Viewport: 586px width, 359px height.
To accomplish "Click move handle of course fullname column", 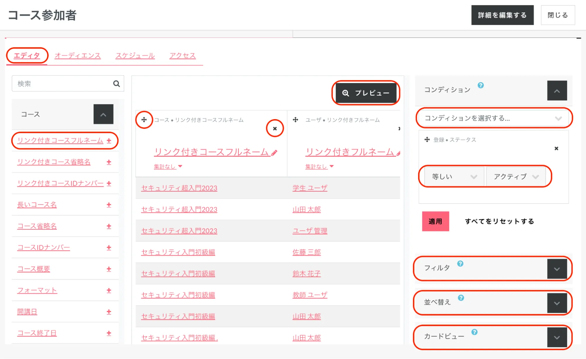I will tap(144, 120).
